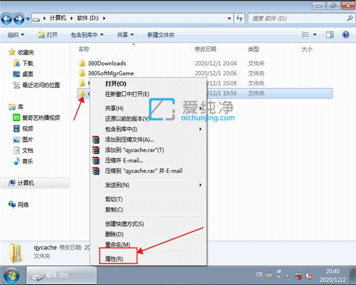Open the 组织 menu
Image resolution: width=356 pixels, height=285 pixels.
coord(16,35)
